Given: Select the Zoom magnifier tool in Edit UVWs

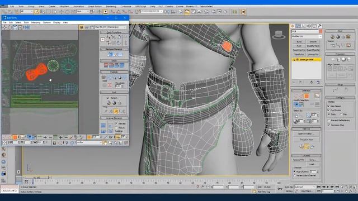Looking at the screenshot, I should [110, 143].
